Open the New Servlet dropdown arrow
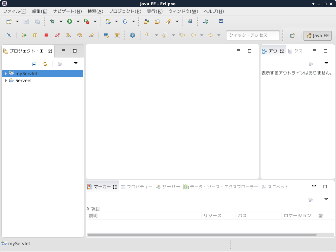The image size is (336, 252). 134,21
